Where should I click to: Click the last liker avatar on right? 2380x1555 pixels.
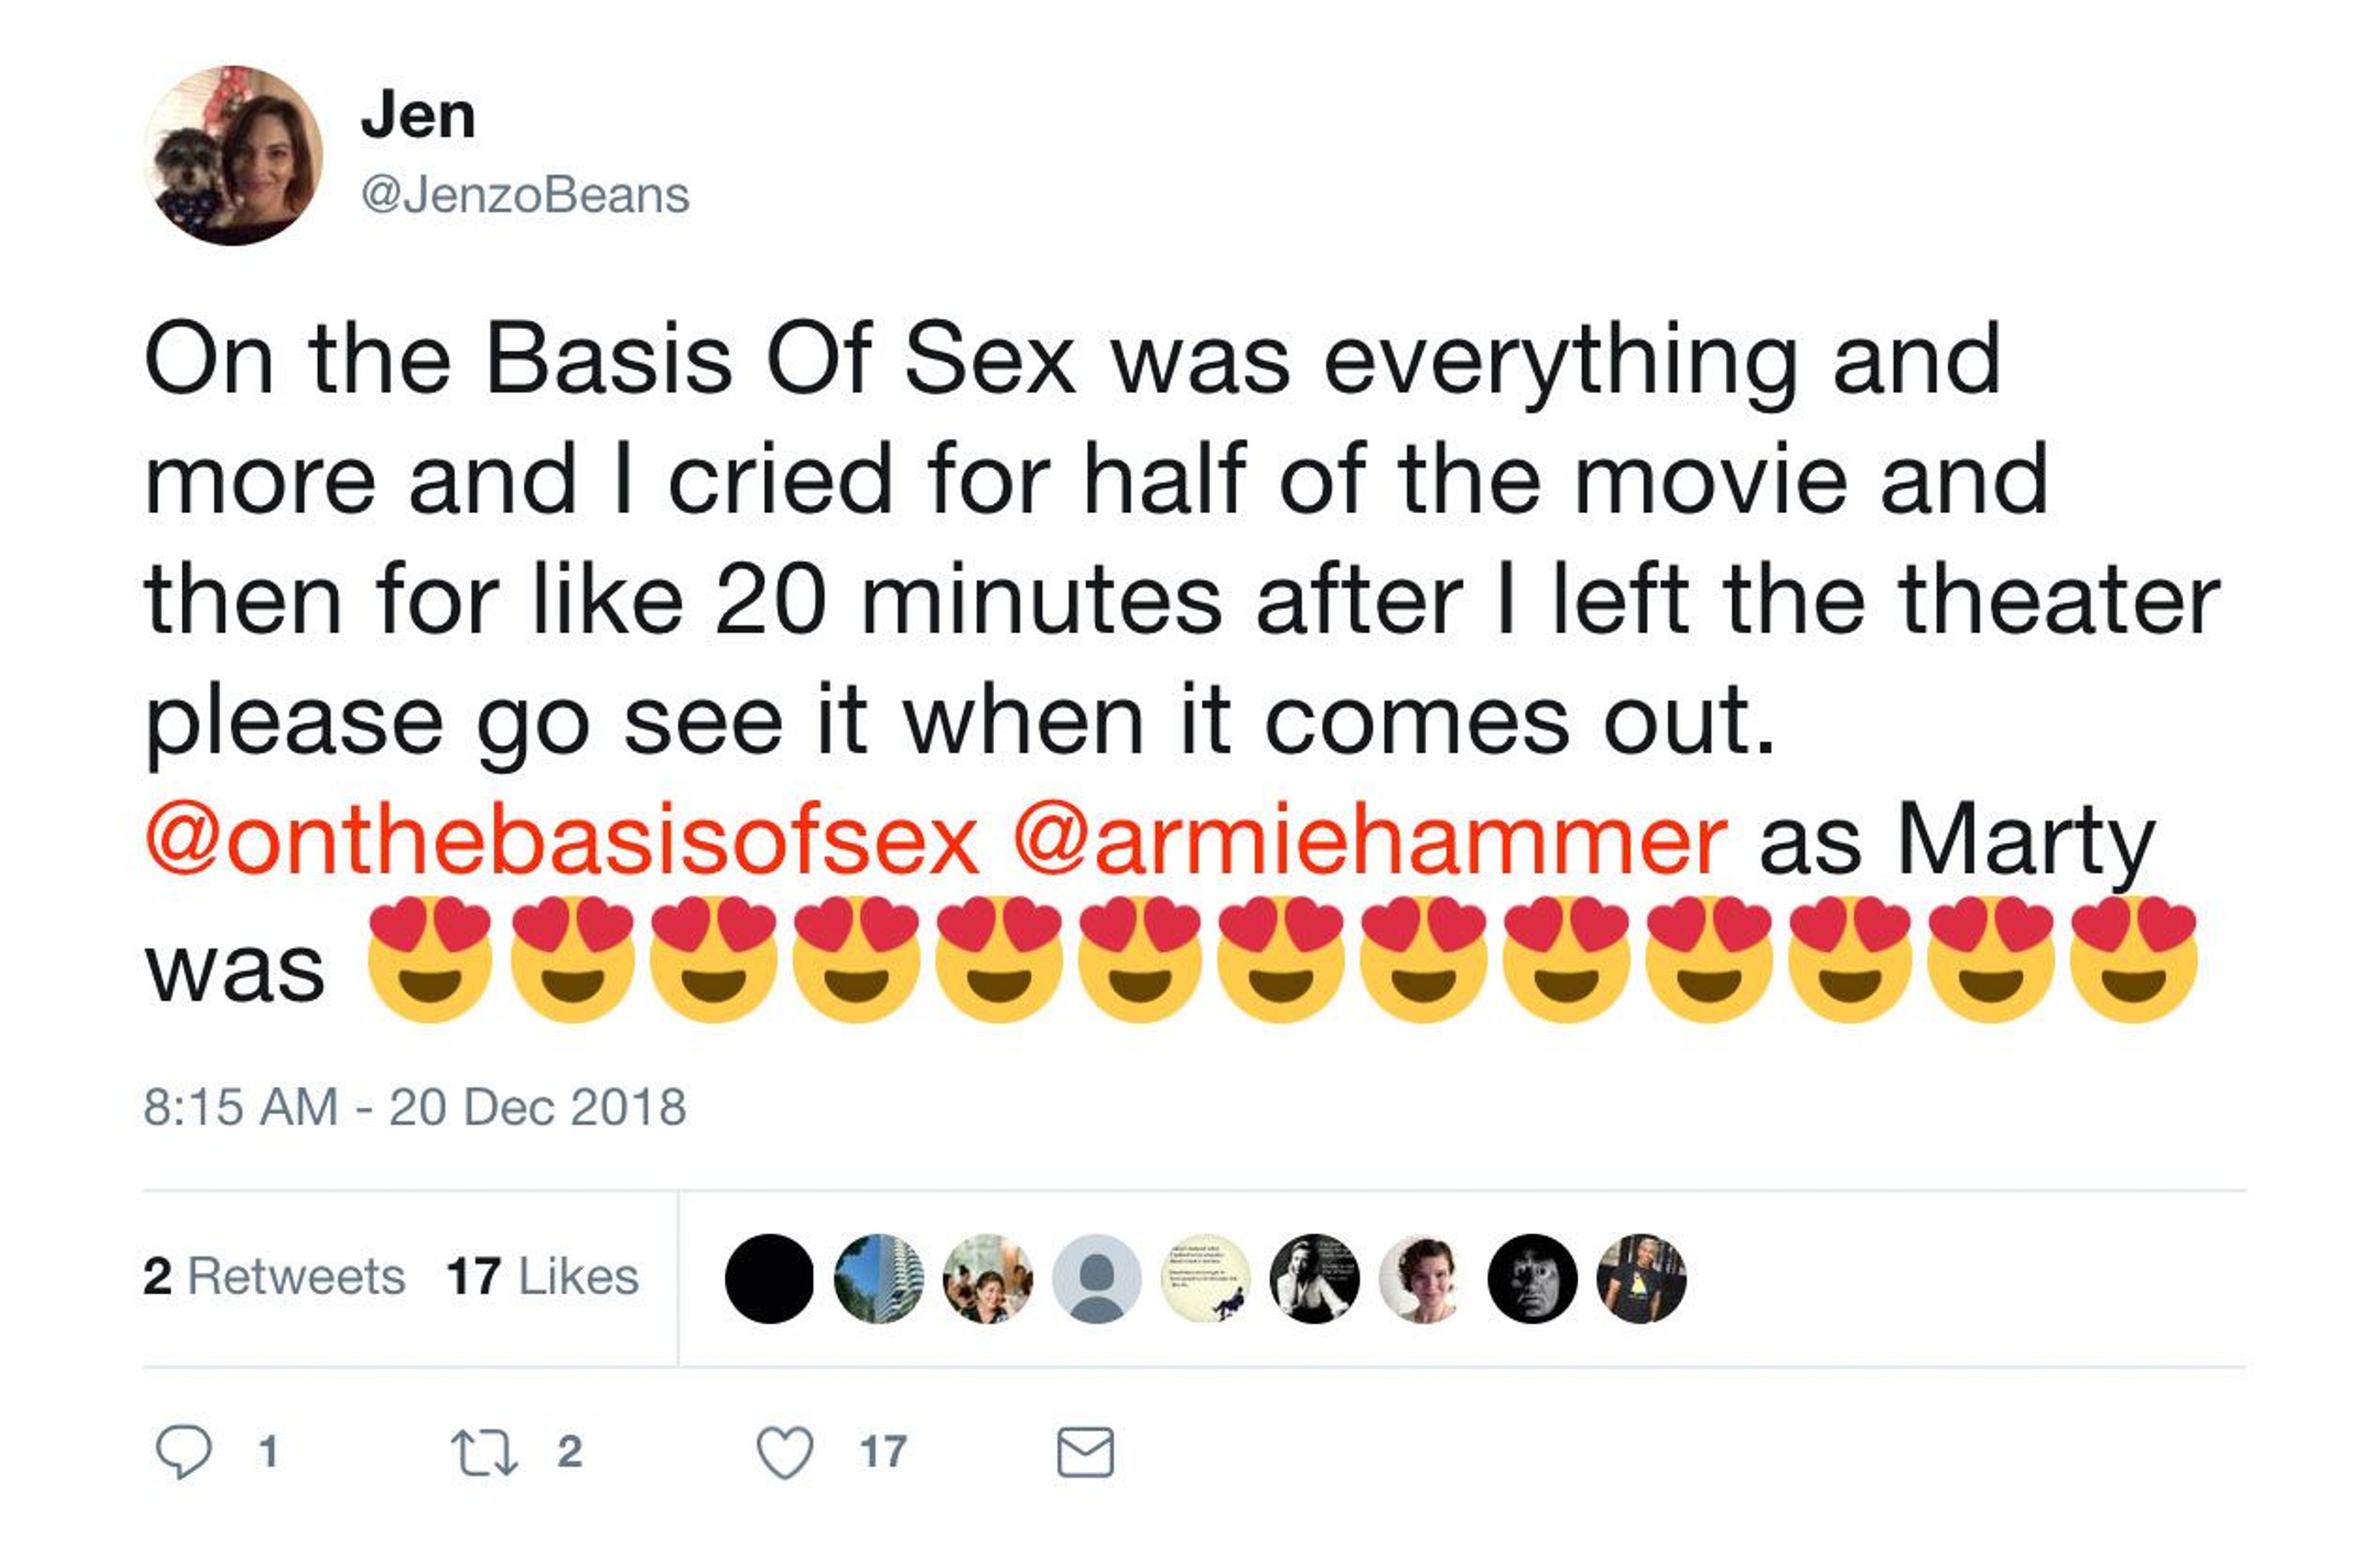1641,1278
